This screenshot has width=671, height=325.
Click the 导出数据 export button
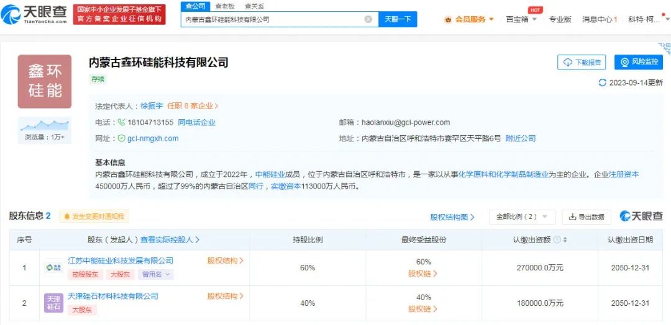click(x=587, y=217)
